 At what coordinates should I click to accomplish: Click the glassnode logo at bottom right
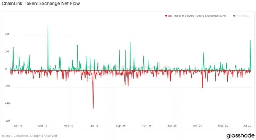(x=241, y=135)
